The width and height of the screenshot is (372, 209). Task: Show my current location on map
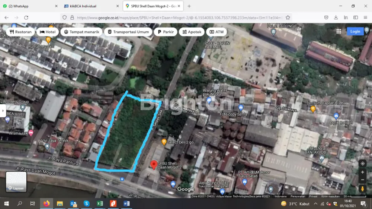tap(363, 164)
